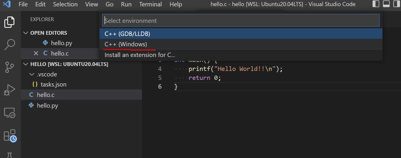Image resolution: width=401 pixels, height=158 pixels.
Task: Open the Explorer view in activity bar
Action: pyautogui.click(x=10, y=22)
